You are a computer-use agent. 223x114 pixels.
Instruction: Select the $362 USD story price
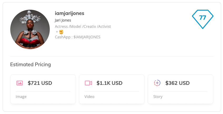[177, 83]
